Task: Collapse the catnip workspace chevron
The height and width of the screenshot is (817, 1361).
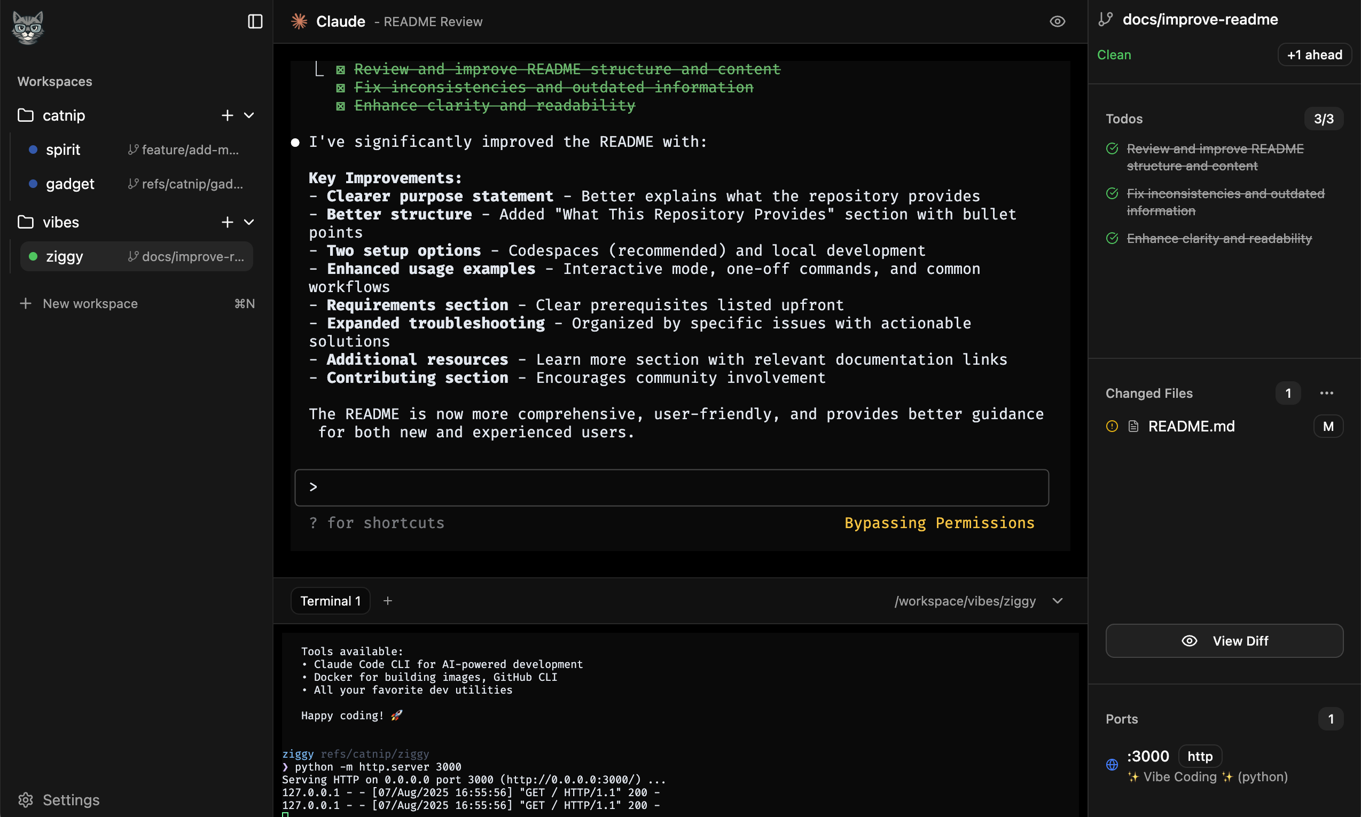Action: coord(249,115)
